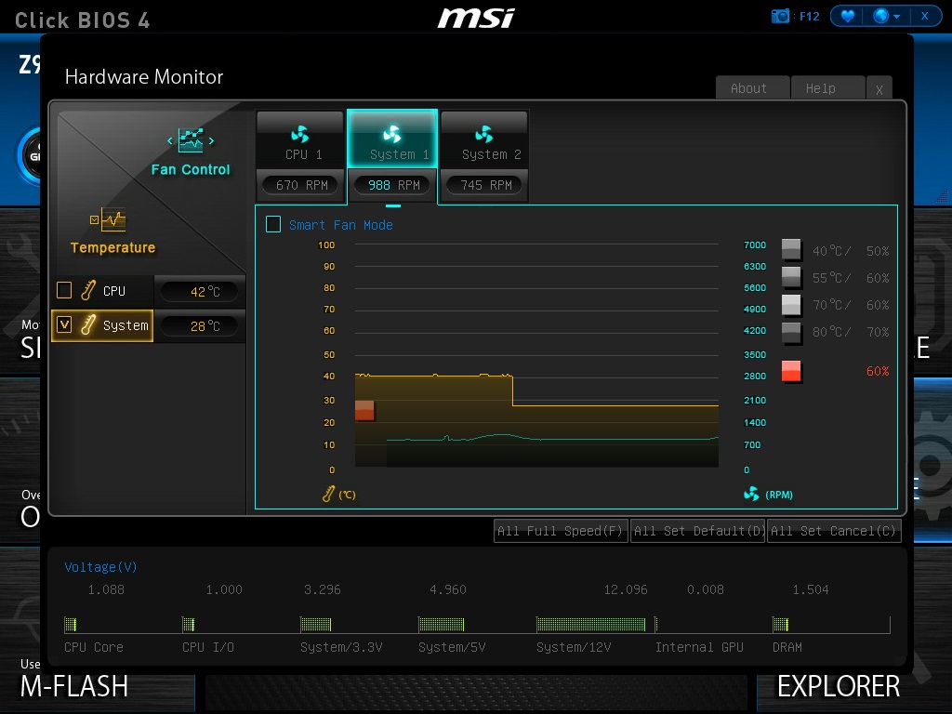952x714 pixels.
Task: Select the 40°C / 50% gray swatch
Action: pos(791,249)
